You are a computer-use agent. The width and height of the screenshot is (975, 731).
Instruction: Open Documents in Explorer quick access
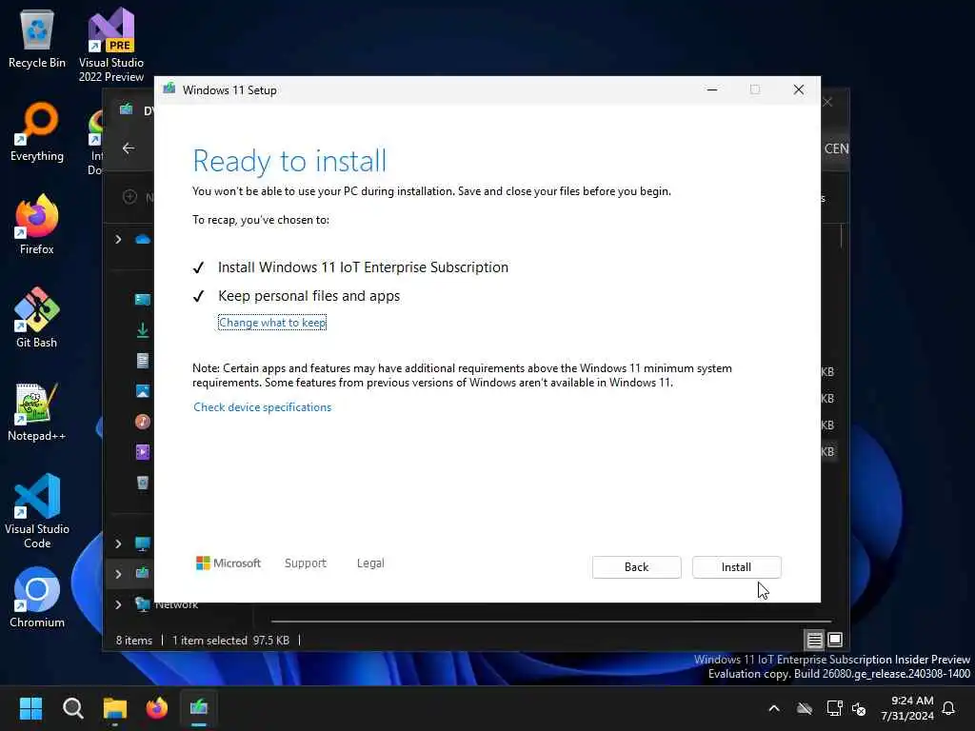coord(143,361)
